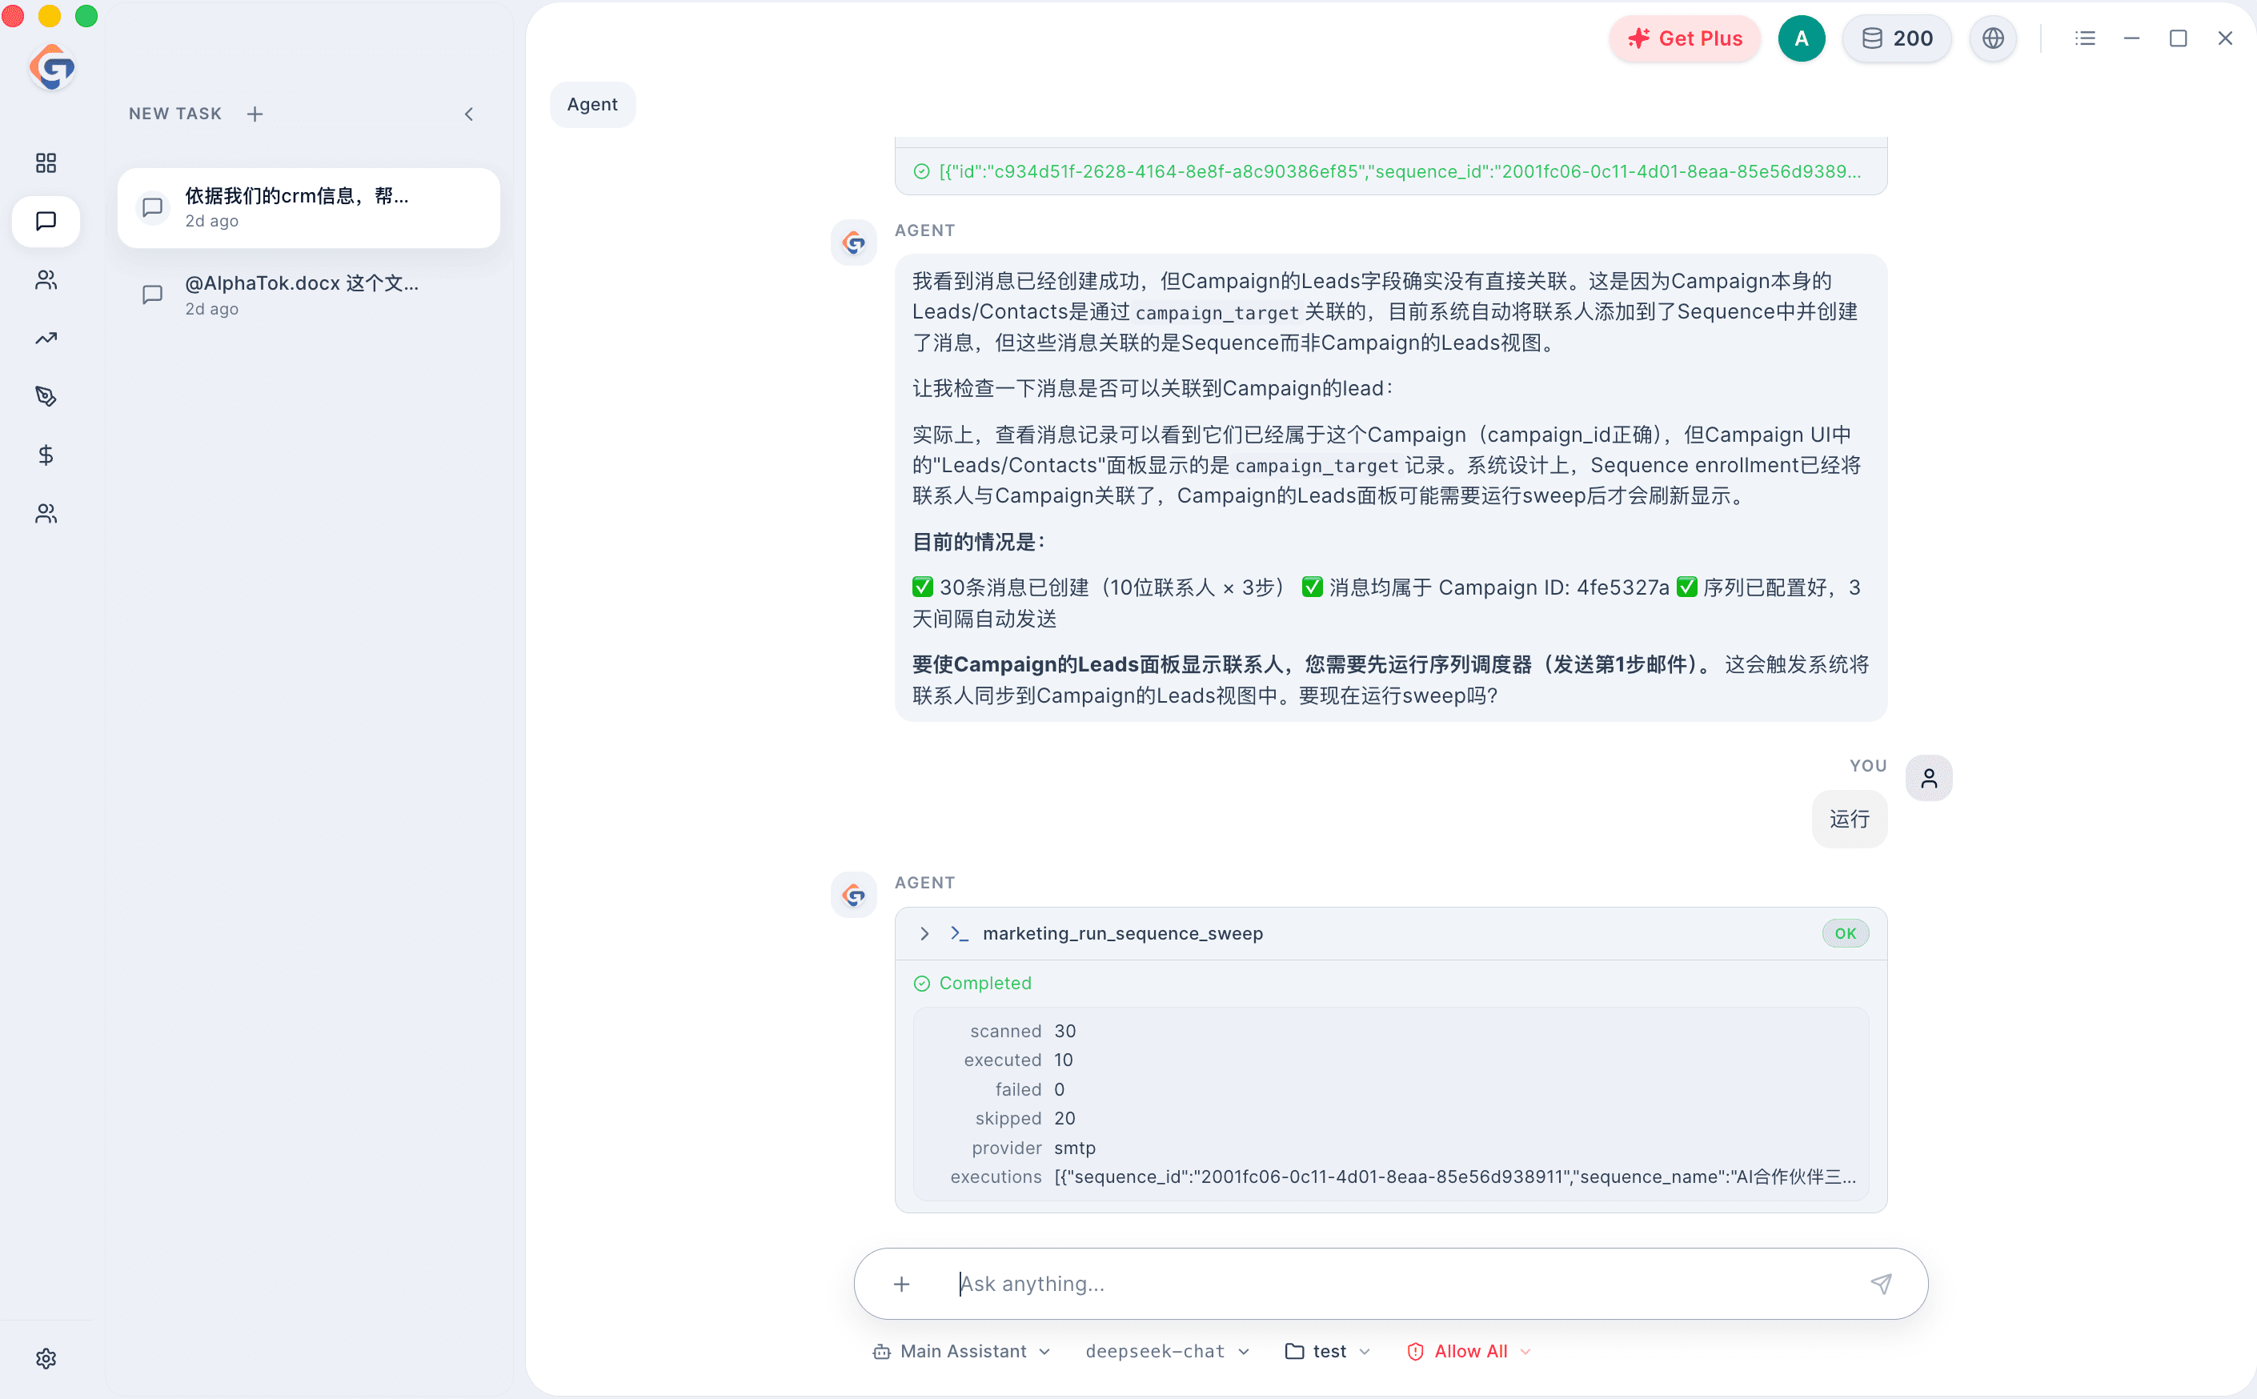Open the Allow All permissions dropdown

1469,1351
